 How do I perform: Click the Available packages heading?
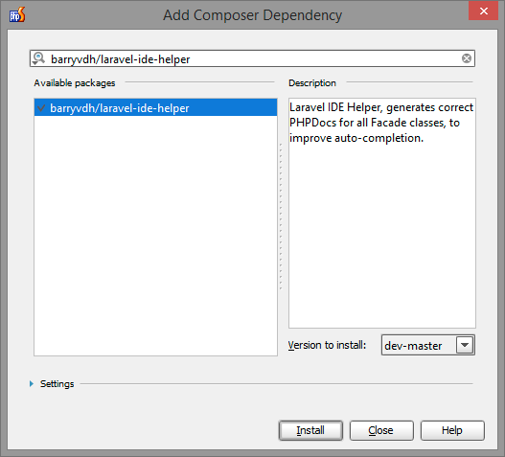click(x=75, y=83)
